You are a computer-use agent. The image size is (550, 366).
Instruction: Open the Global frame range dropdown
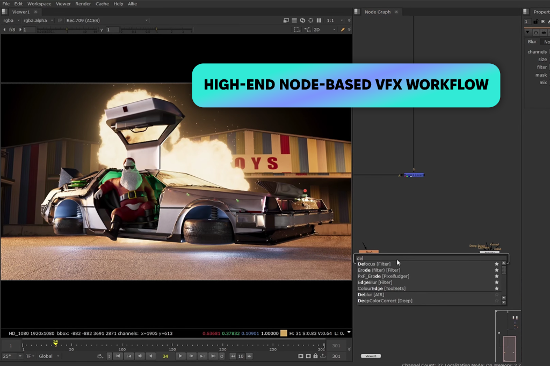(x=49, y=356)
